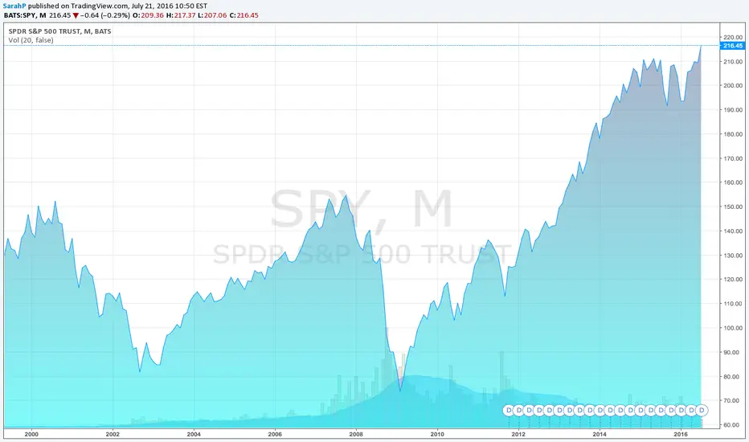Image resolution: width=749 pixels, height=442 pixels.
Task: Click the 160.00 price axis label
Action: [733, 182]
